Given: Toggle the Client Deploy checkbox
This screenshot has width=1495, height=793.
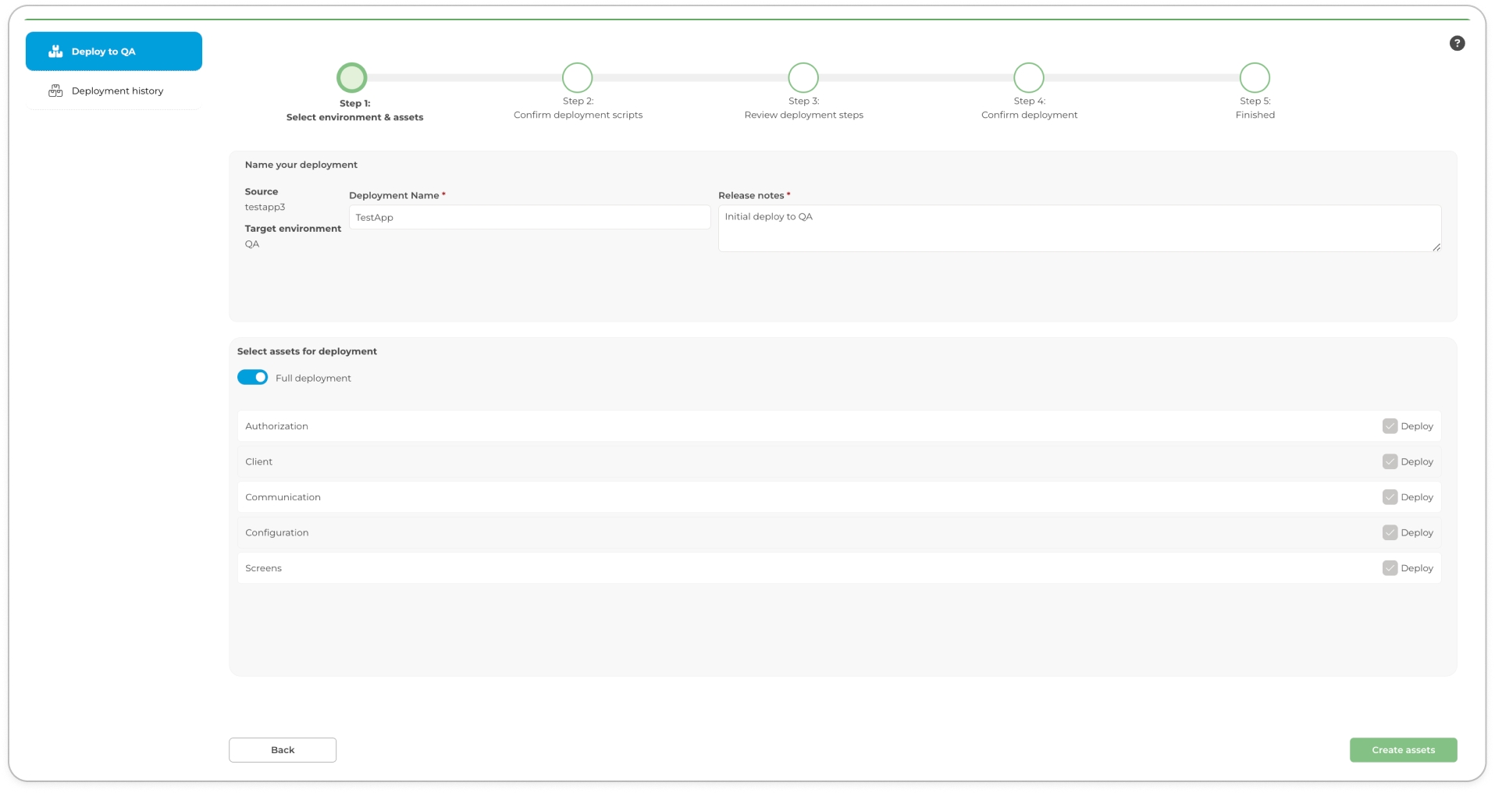Looking at the screenshot, I should pos(1390,462).
